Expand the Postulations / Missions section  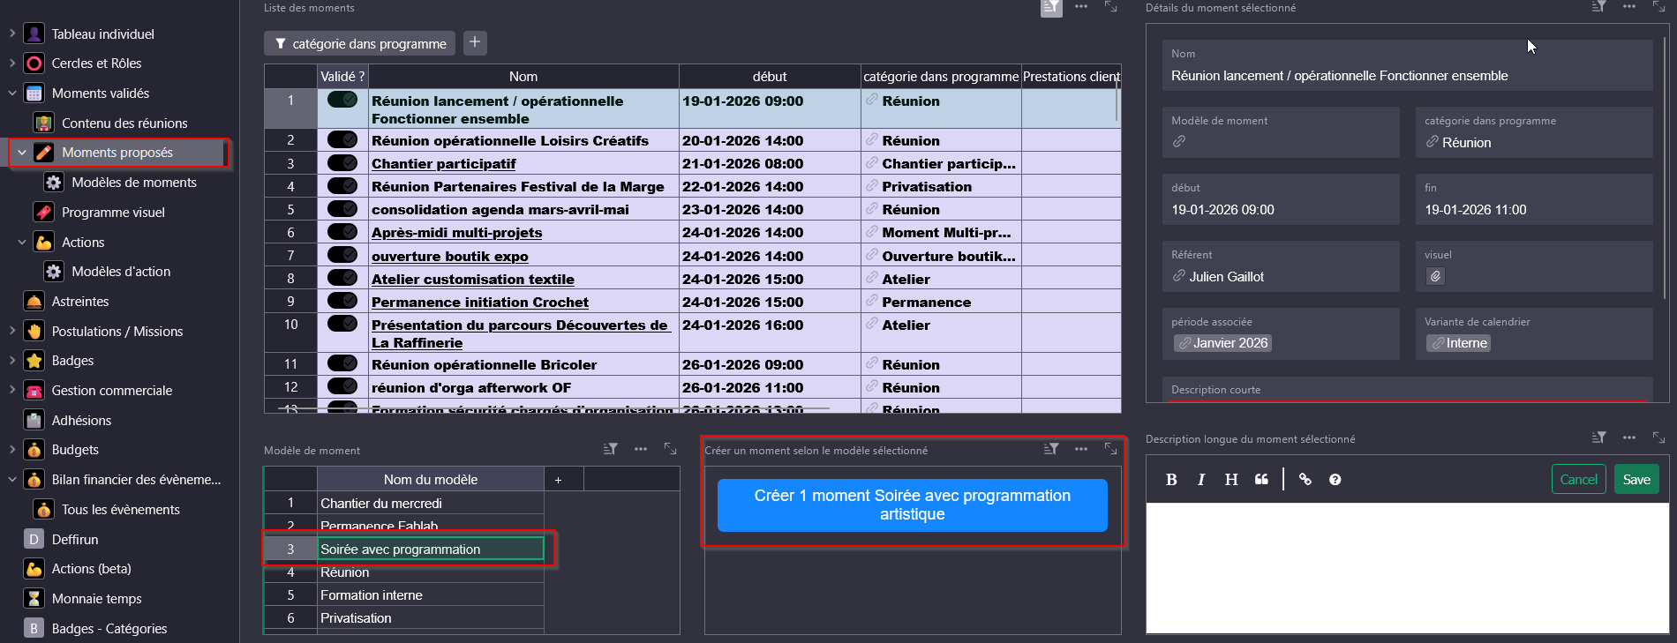tap(12, 331)
